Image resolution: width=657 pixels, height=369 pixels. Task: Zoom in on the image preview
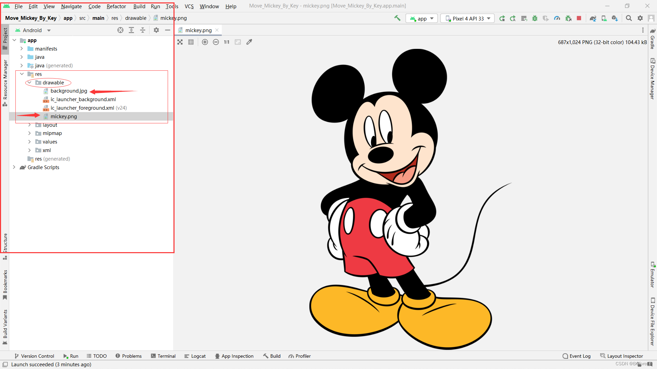click(x=205, y=42)
